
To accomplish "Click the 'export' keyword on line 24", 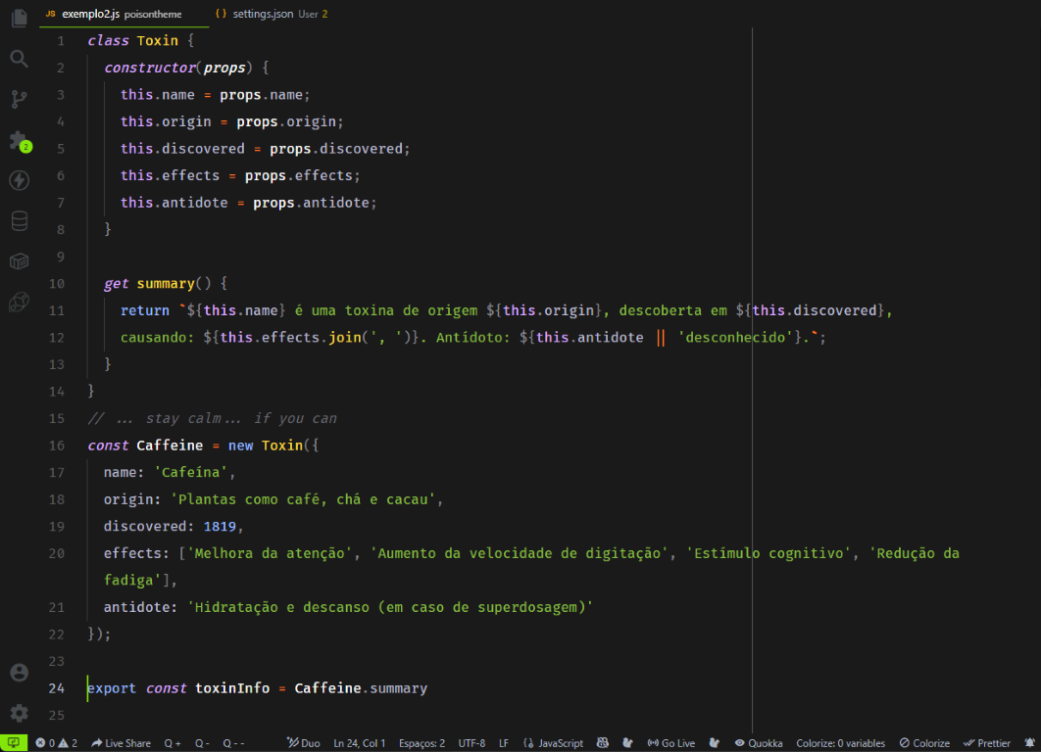I will (x=112, y=688).
